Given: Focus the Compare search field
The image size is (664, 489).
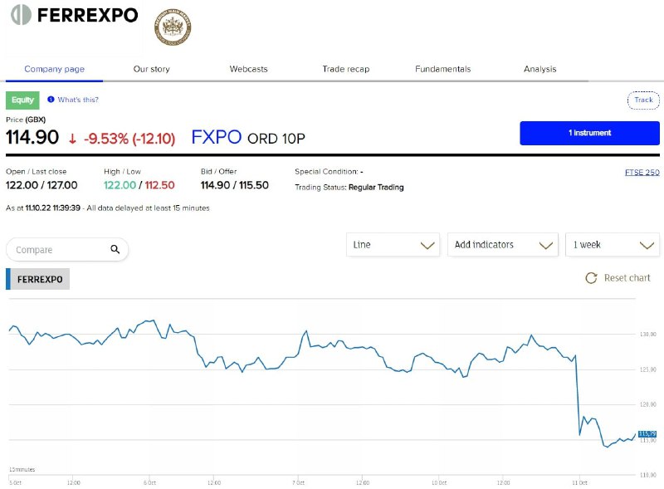Looking at the screenshot, I should coord(67,250).
